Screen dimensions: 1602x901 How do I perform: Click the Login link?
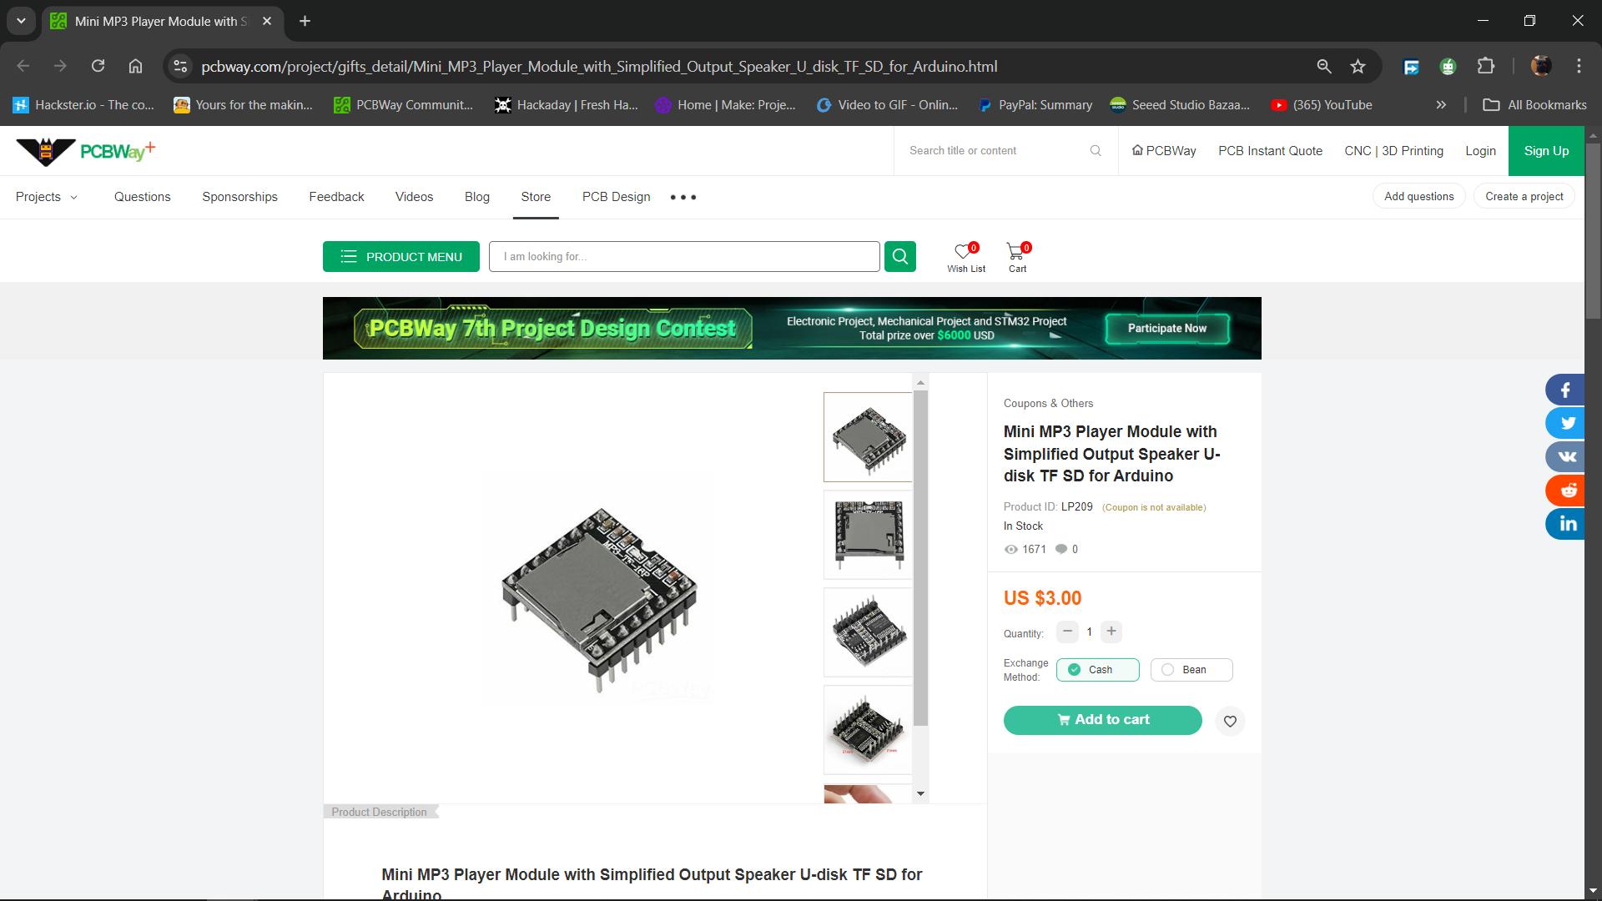pos(1480,151)
